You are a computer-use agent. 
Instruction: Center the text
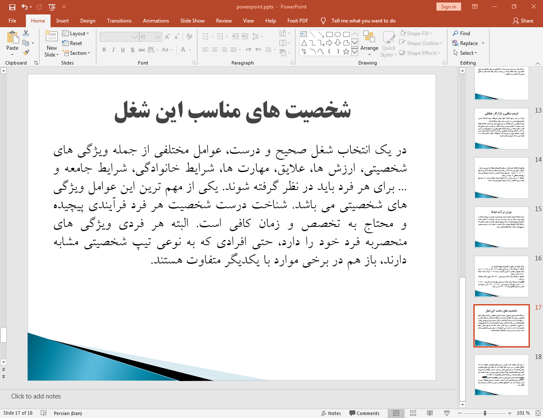click(215, 50)
